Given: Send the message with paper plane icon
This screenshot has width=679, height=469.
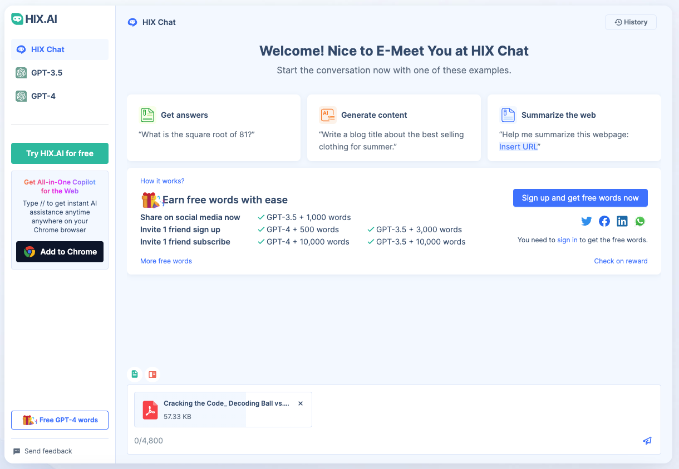Looking at the screenshot, I should tap(647, 441).
